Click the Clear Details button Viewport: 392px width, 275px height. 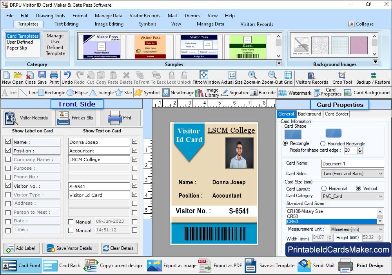(x=120, y=248)
